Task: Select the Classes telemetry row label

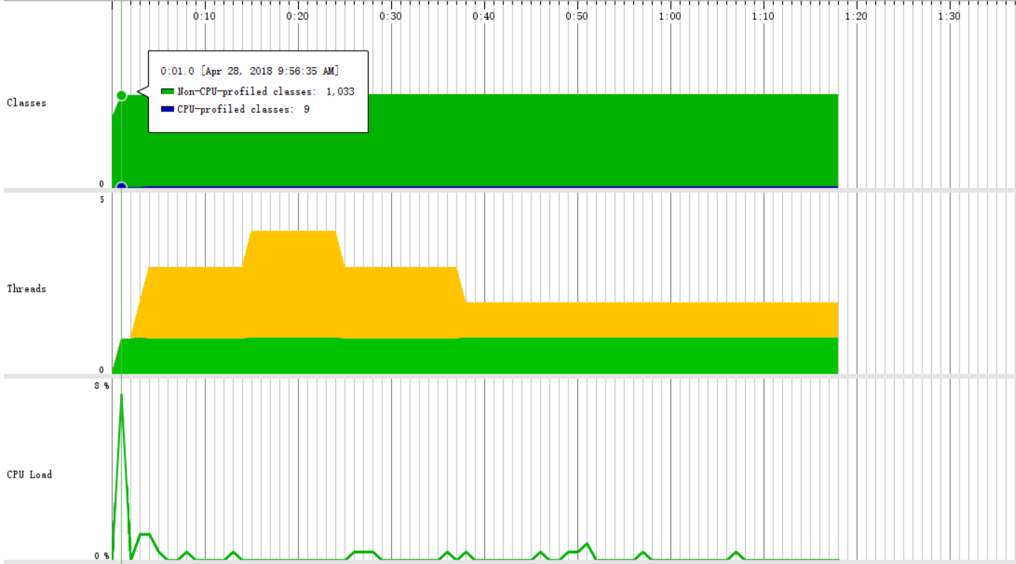Action: (x=27, y=103)
